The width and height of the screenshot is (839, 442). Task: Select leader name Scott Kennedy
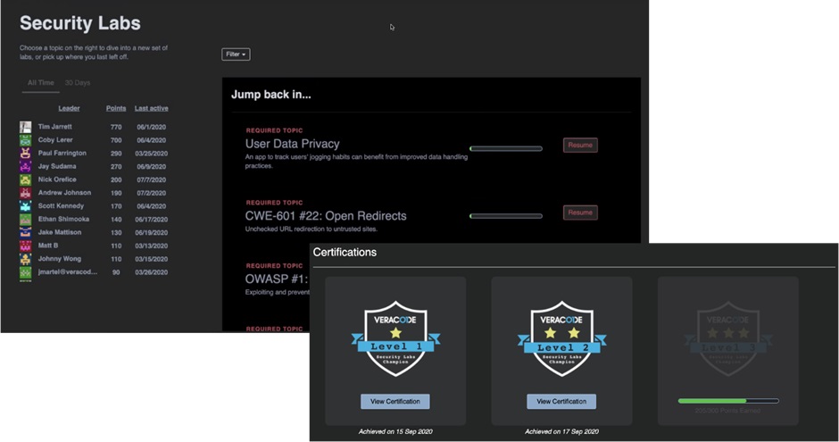61,206
